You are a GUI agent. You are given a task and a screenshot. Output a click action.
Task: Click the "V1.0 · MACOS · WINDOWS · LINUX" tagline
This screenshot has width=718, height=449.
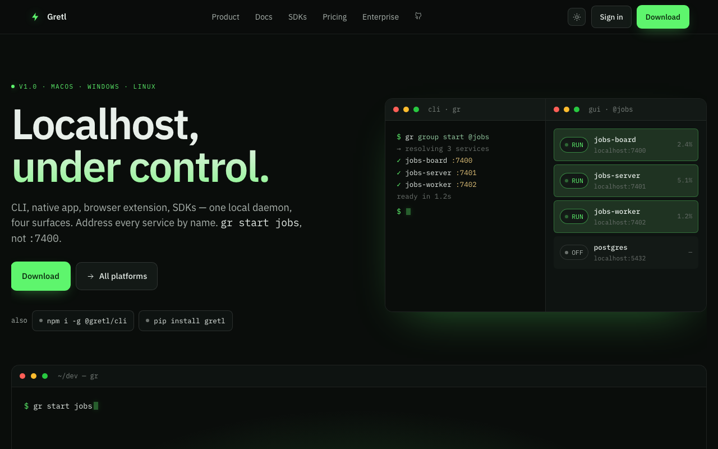pos(88,86)
